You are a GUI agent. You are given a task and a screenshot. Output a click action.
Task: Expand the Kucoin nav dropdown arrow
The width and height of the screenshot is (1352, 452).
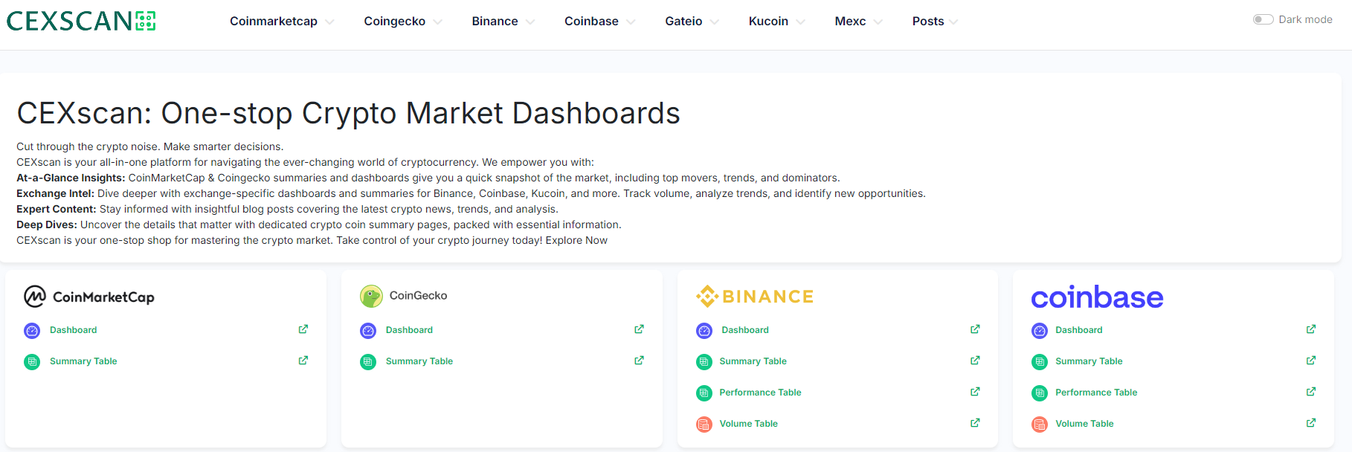pos(800,22)
